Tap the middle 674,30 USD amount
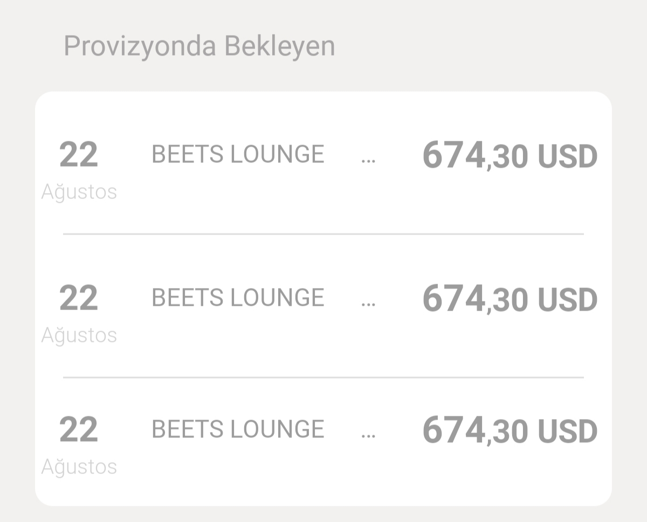 click(x=510, y=299)
